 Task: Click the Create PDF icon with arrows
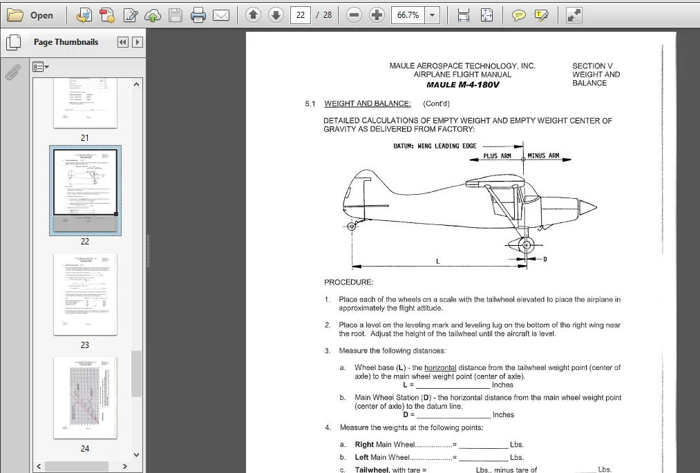coord(84,15)
